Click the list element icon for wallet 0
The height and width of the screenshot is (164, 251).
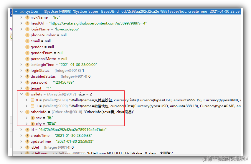tap(33, 100)
